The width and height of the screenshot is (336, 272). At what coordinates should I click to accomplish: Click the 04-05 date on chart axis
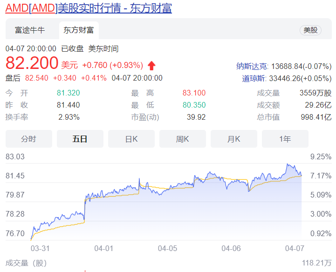[x=167, y=248]
